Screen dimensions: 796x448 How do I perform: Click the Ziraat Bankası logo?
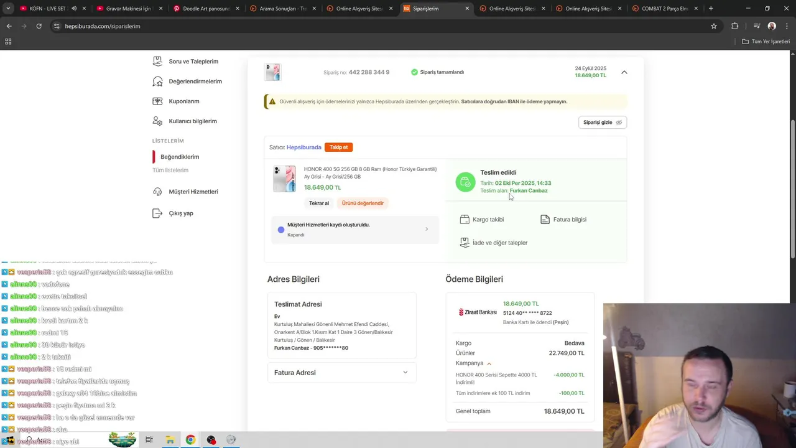[x=478, y=312]
